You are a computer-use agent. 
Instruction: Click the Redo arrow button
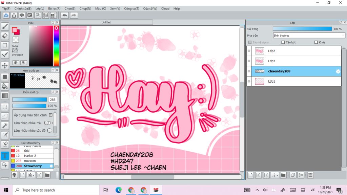(74, 15)
